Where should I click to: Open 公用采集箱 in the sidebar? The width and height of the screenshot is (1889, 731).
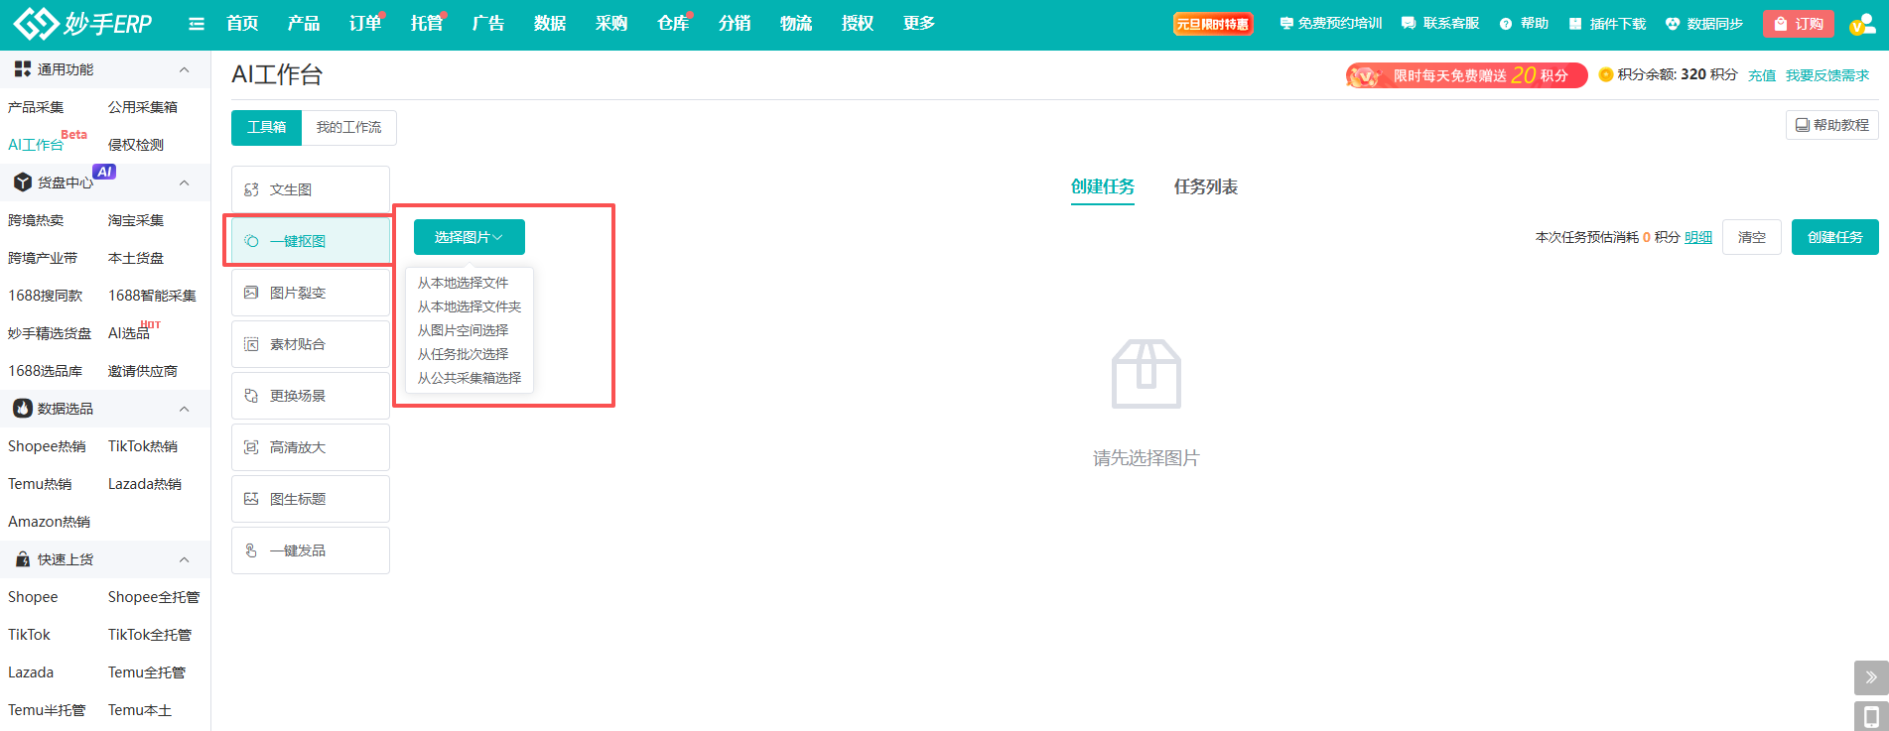(143, 107)
